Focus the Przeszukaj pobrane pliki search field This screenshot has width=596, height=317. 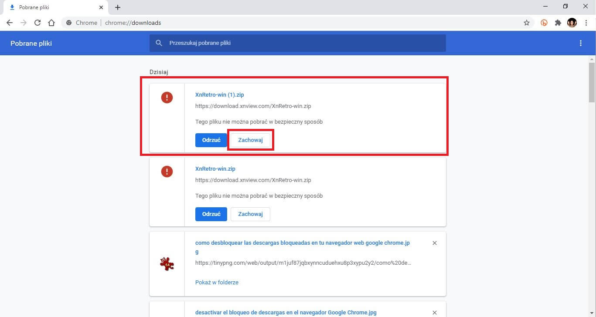(x=297, y=43)
